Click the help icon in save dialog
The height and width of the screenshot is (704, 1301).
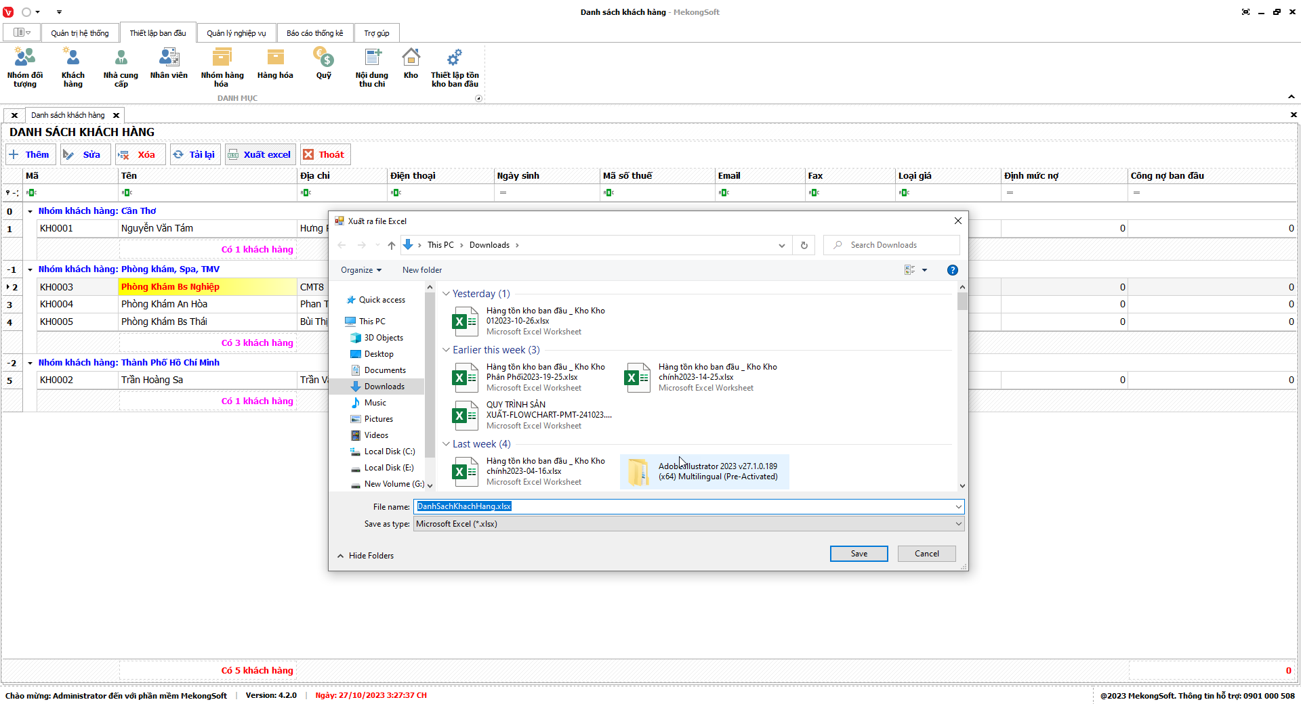point(952,270)
